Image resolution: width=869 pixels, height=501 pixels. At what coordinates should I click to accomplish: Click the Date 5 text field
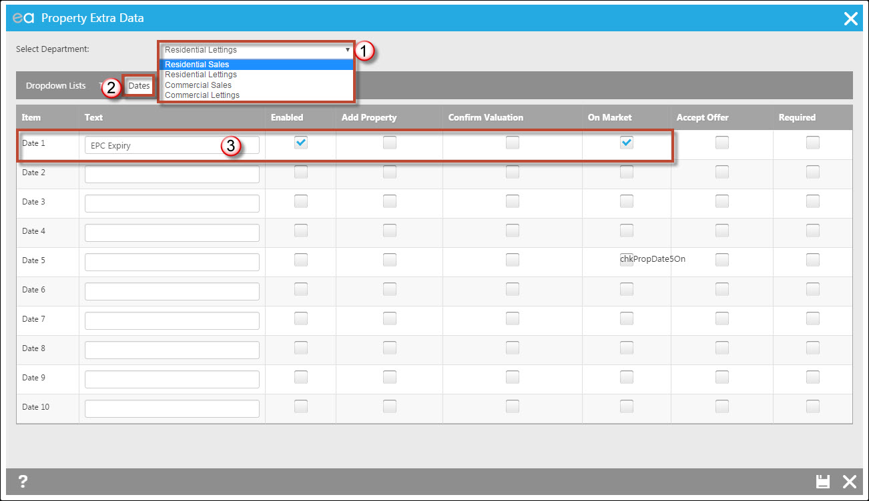[x=172, y=262]
